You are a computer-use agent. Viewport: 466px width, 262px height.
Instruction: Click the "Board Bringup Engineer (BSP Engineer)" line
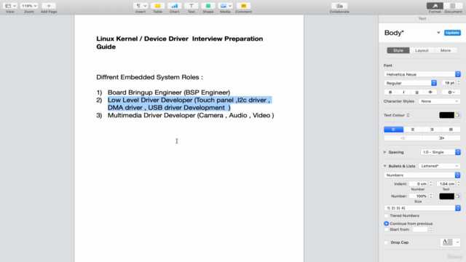(x=169, y=92)
